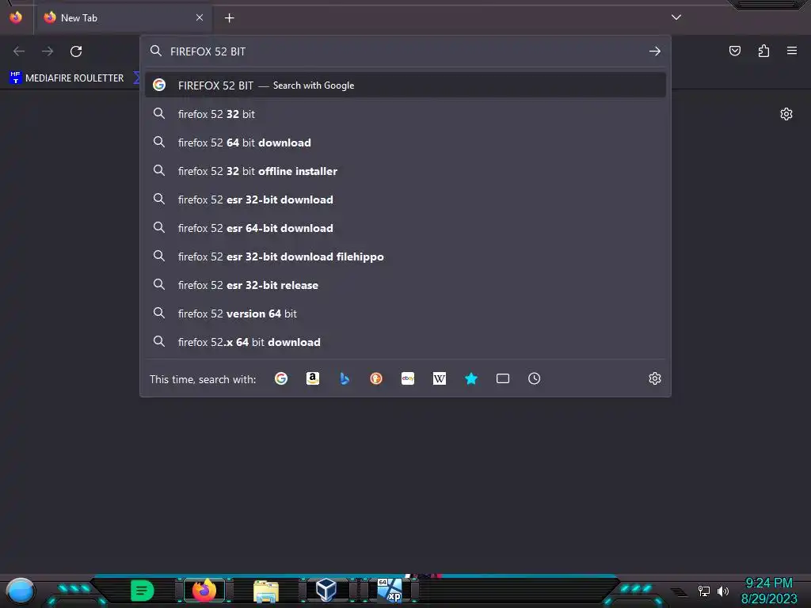Open the volume speaker tray icon
Image resolution: width=811 pixels, height=608 pixels.
tap(722, 591)
